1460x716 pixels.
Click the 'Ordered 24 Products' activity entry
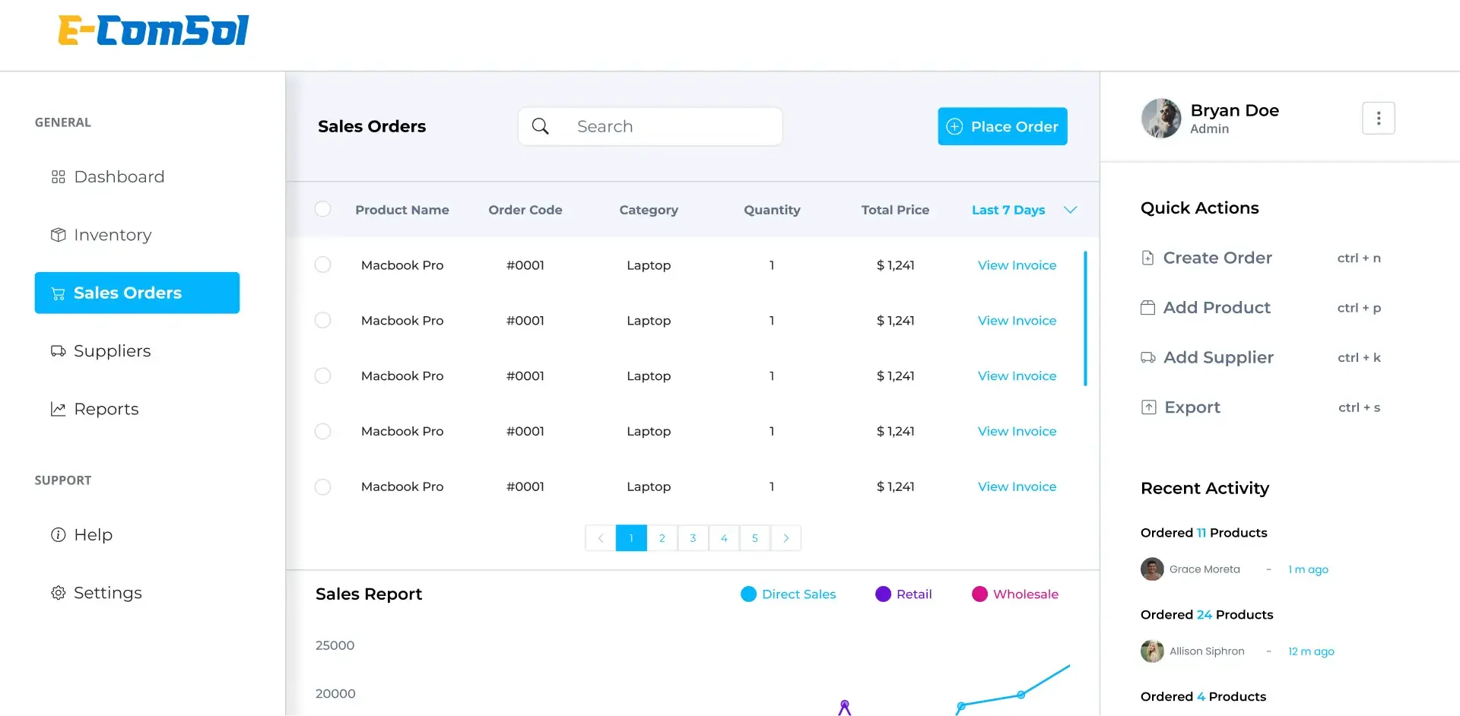[x=1207, y=615]
